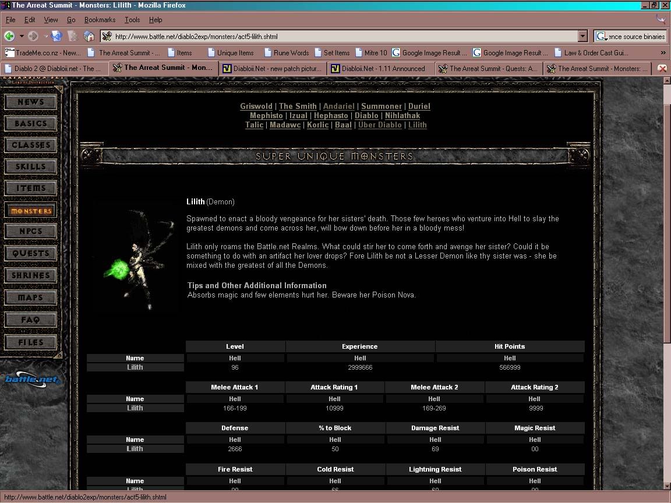Open the Rune Words bookmark
Screen dimensions: 671x503
click(x=287, y=52)
